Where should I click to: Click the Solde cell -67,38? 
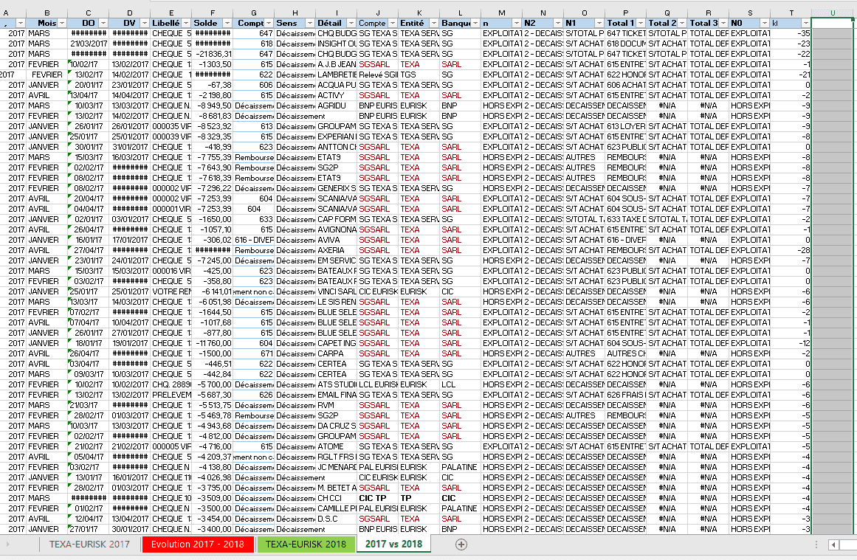[x=213, y=86]
